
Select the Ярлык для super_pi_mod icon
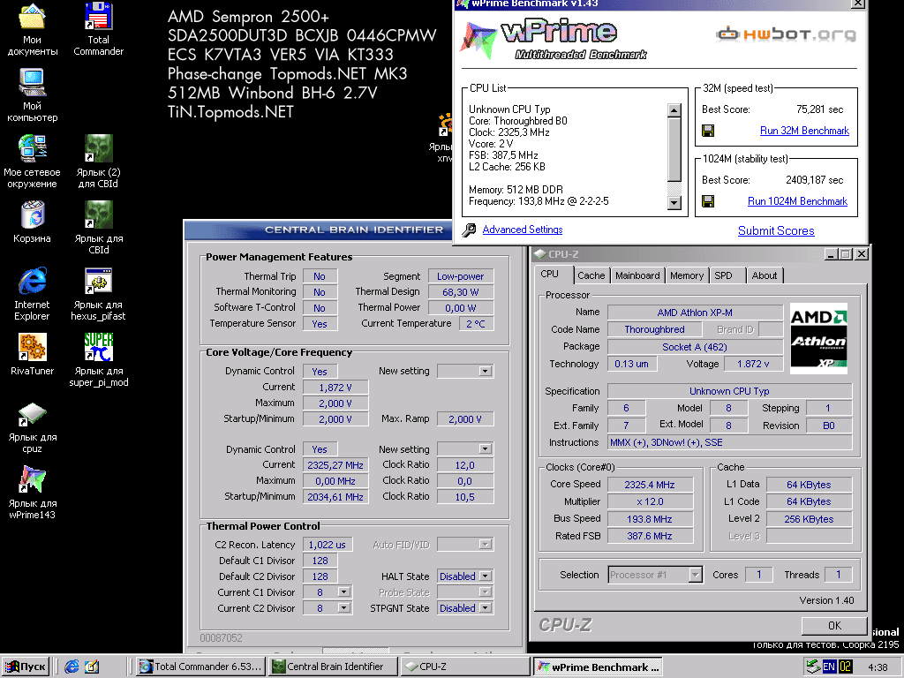[98, 360]
